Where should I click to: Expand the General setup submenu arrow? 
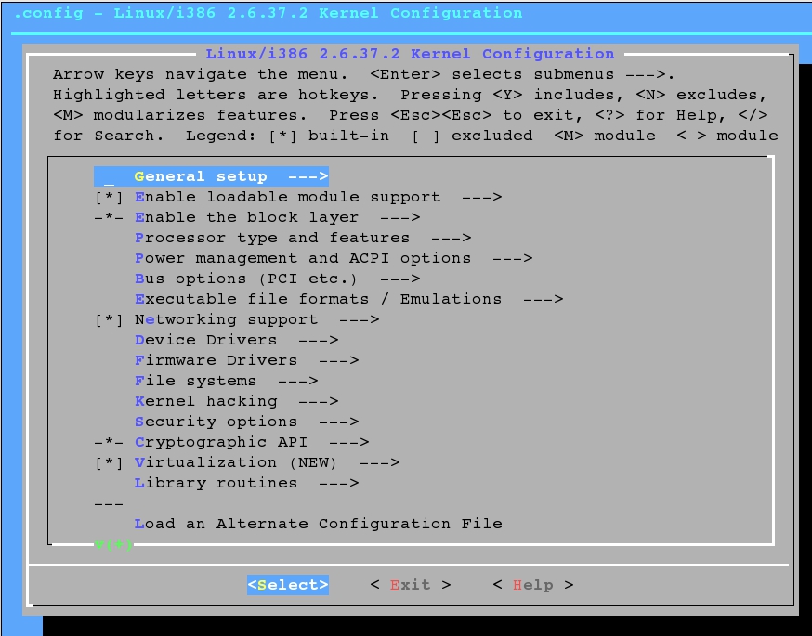tap(308, 176)
